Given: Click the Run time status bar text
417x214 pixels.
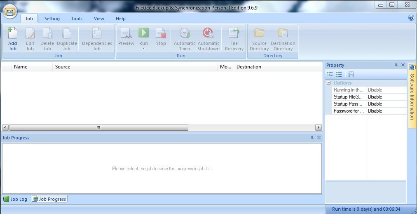Looking at the screenshot, I should click(366, 209).
